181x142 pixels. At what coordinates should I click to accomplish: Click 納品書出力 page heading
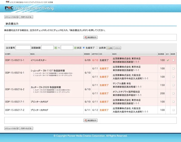(12, 24)
